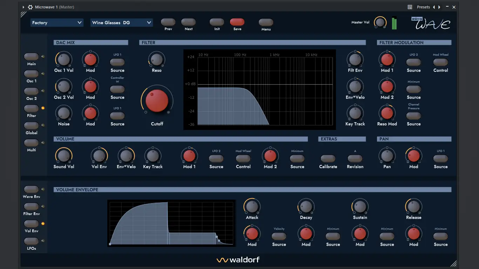
Task: Open the plugin options arrow in title bar
Action: click(x=23, y=7)
